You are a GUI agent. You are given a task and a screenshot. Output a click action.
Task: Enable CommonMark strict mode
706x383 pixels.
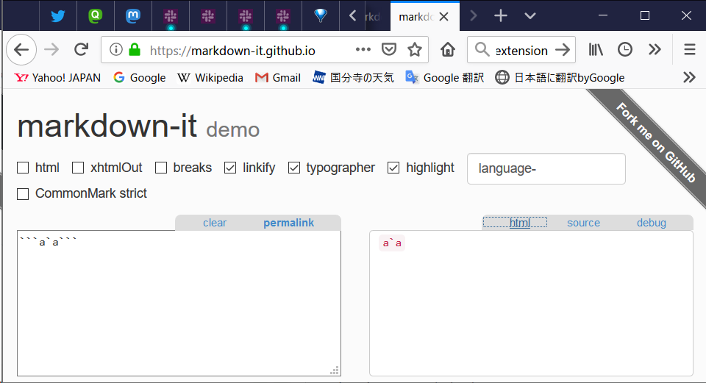[x=23, y=194]
